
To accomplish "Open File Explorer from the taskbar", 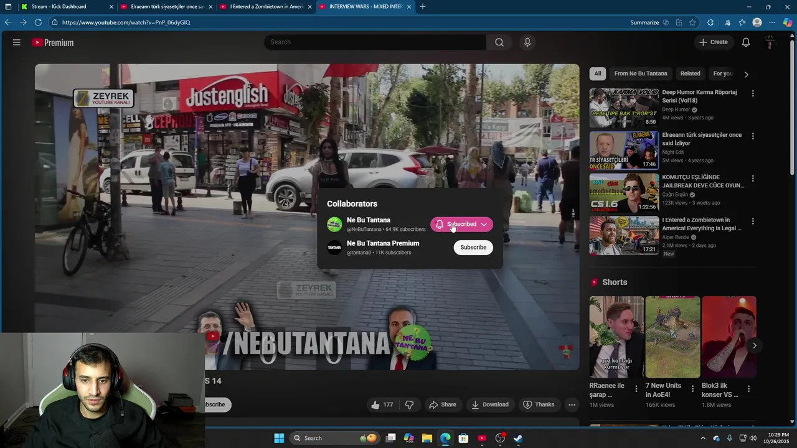I will click(x=427, y=438).
